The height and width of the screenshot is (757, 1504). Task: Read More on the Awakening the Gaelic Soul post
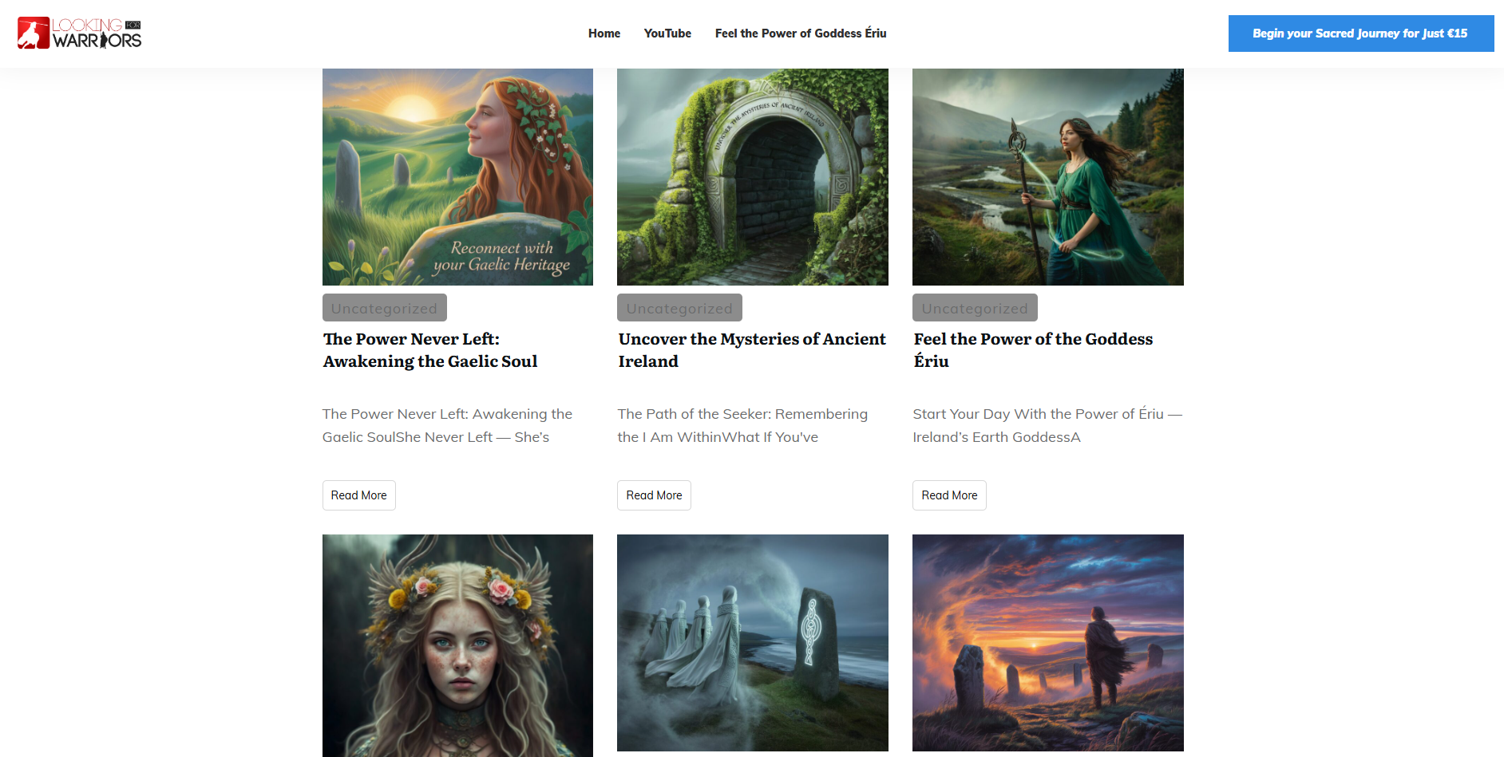358,495
